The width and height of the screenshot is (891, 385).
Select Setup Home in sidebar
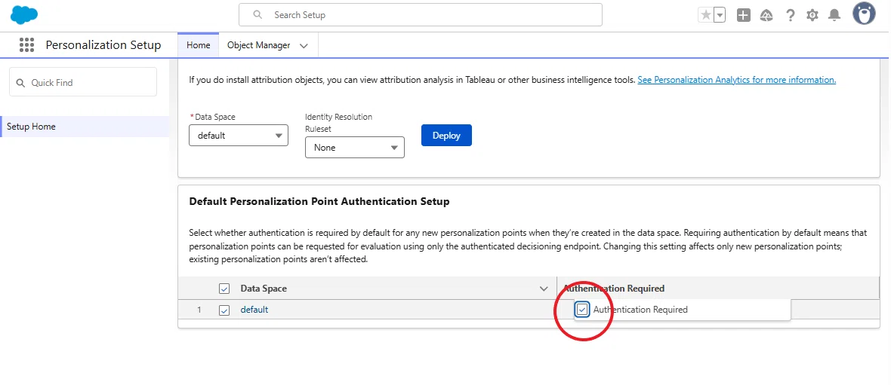tap(85, 127)
